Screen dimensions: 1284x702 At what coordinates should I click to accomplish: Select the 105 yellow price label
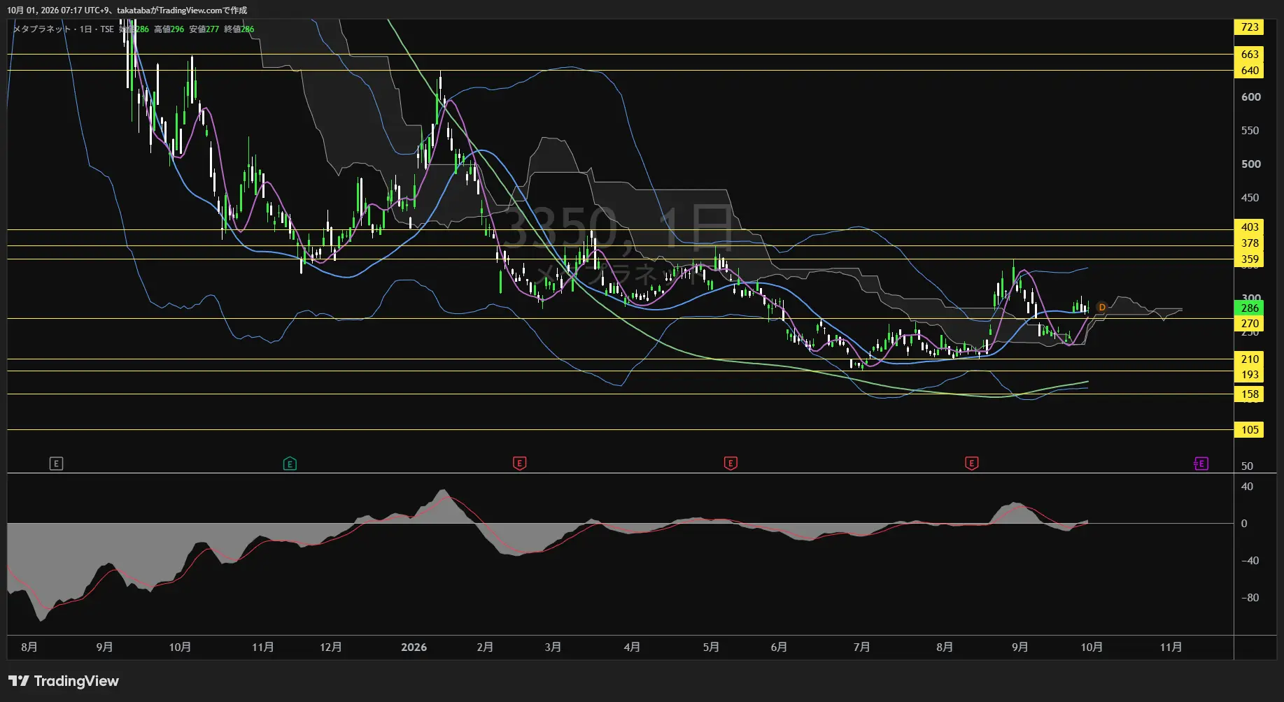(x=1250, y=430)
